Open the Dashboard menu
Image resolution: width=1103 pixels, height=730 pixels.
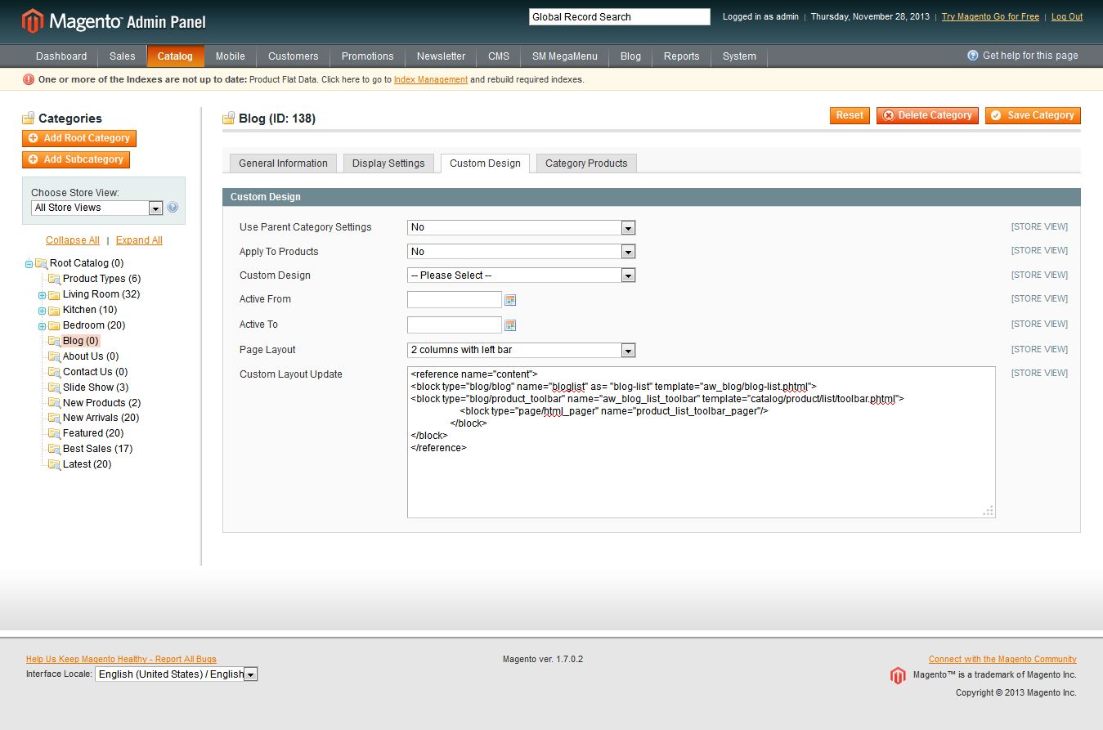click(x=61, y=56)
